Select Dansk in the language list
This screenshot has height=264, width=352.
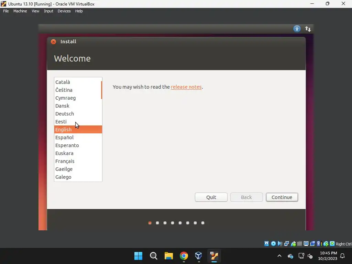tap(78, 106)
